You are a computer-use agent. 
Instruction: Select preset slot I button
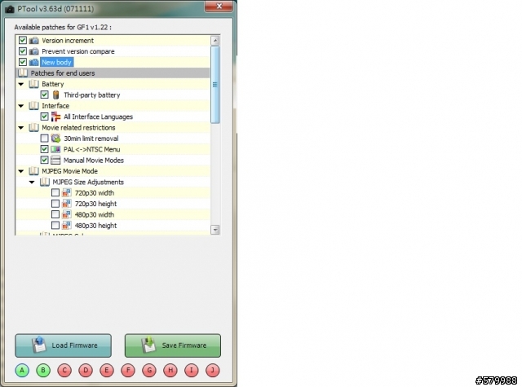(192, 371)
